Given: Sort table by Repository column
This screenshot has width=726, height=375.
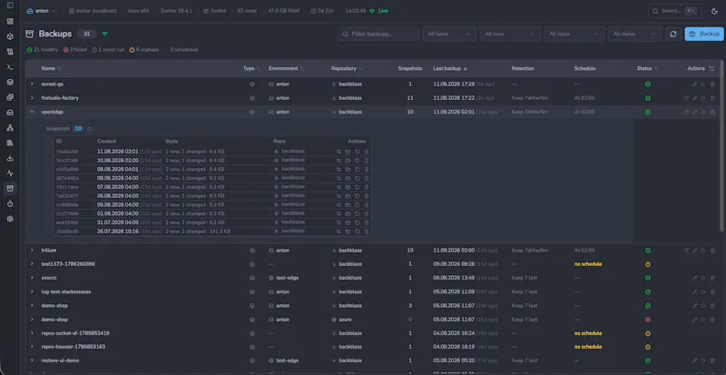Looking at the screenshot, I should pos(347,69).
